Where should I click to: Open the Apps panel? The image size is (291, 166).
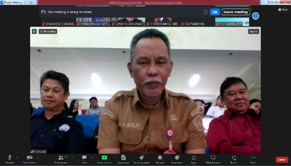click(x=194, y=158)
